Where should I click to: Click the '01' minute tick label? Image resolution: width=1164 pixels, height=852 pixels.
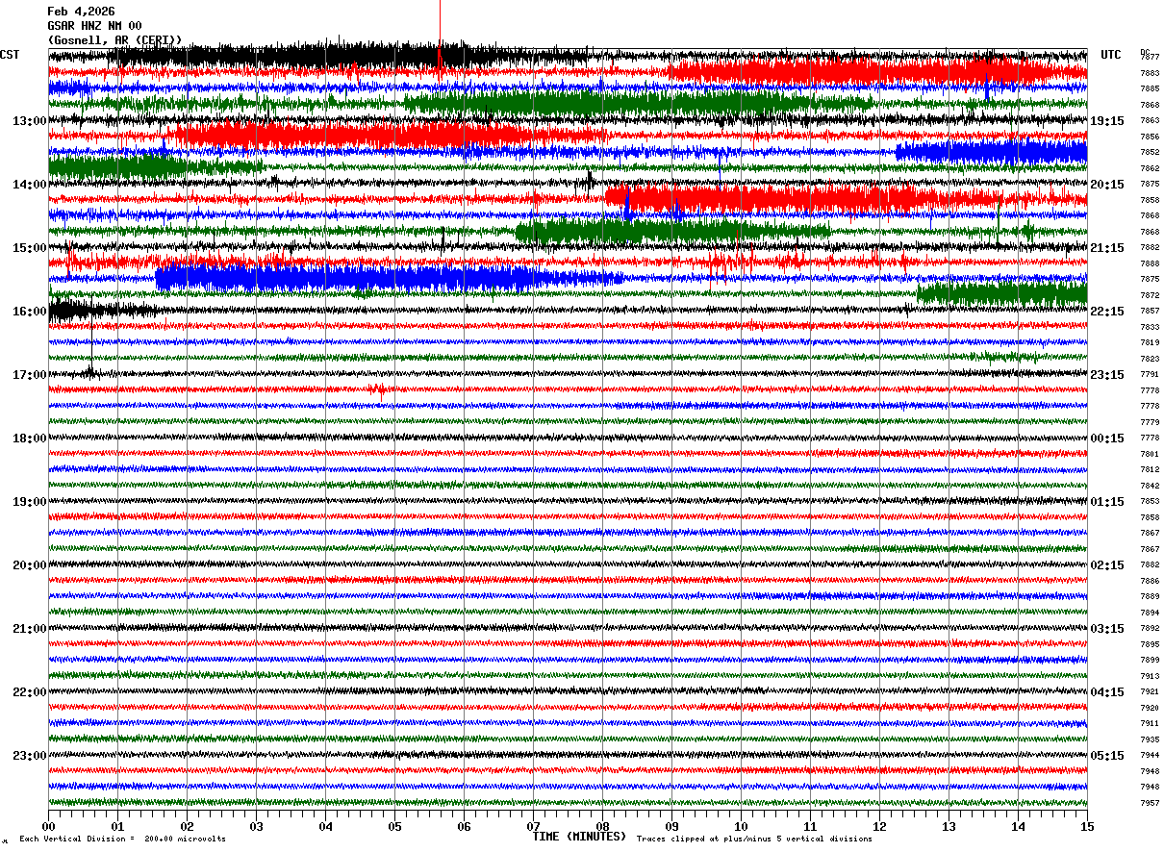click(x=118, y=826)
